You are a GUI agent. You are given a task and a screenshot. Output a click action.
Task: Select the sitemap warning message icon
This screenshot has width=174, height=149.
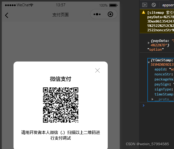(144, 12)
